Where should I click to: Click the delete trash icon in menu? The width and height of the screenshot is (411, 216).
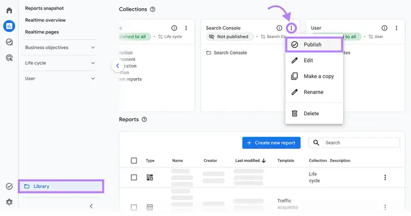click(295, 113)
